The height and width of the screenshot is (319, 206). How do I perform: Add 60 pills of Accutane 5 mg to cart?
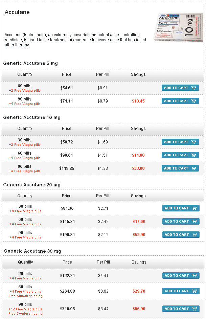180,88
